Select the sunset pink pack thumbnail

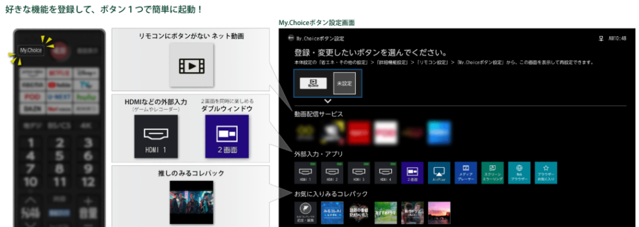point(439,213)
